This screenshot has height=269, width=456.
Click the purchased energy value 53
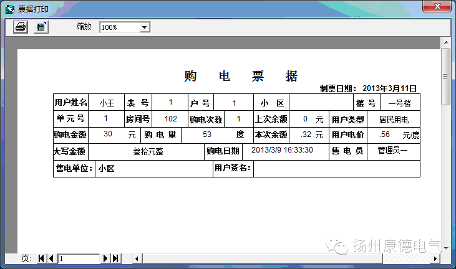pyautogui.click(x=206, y=134)
